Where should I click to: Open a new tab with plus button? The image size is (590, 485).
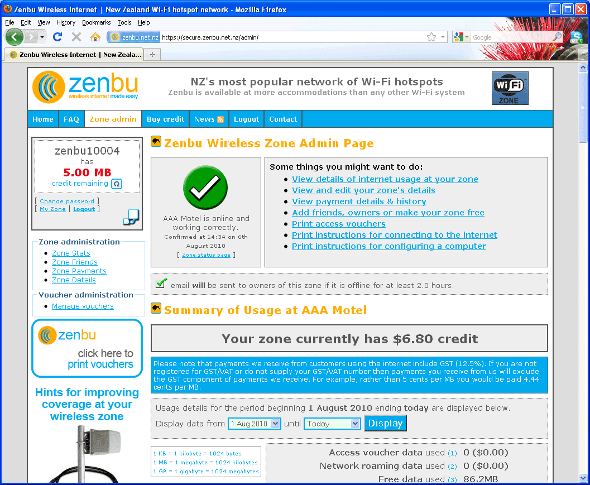152,55
